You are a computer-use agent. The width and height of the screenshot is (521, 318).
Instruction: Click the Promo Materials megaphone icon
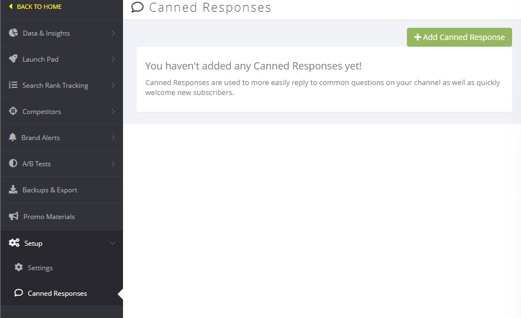click(14, 216)
